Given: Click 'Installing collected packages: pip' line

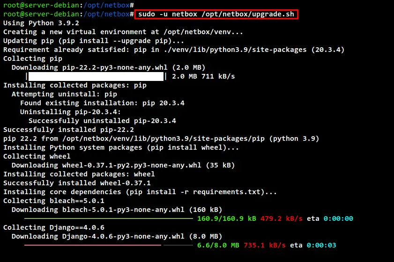Looking at the screenshot, I should pos(75,85).
